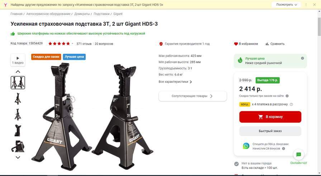Image resolution: width=321 pixels, height=176 pixels.
Task: Open the Онлайн-чат chat bubble icon
Action: tap(298, 154)
